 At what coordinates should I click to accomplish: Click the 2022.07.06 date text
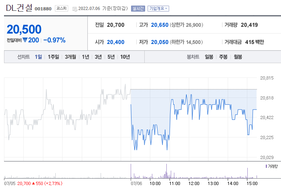[x=89, y=8]
